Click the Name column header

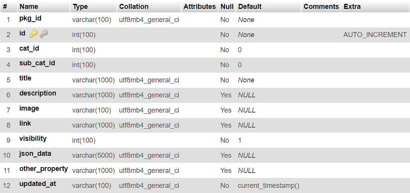29,7
